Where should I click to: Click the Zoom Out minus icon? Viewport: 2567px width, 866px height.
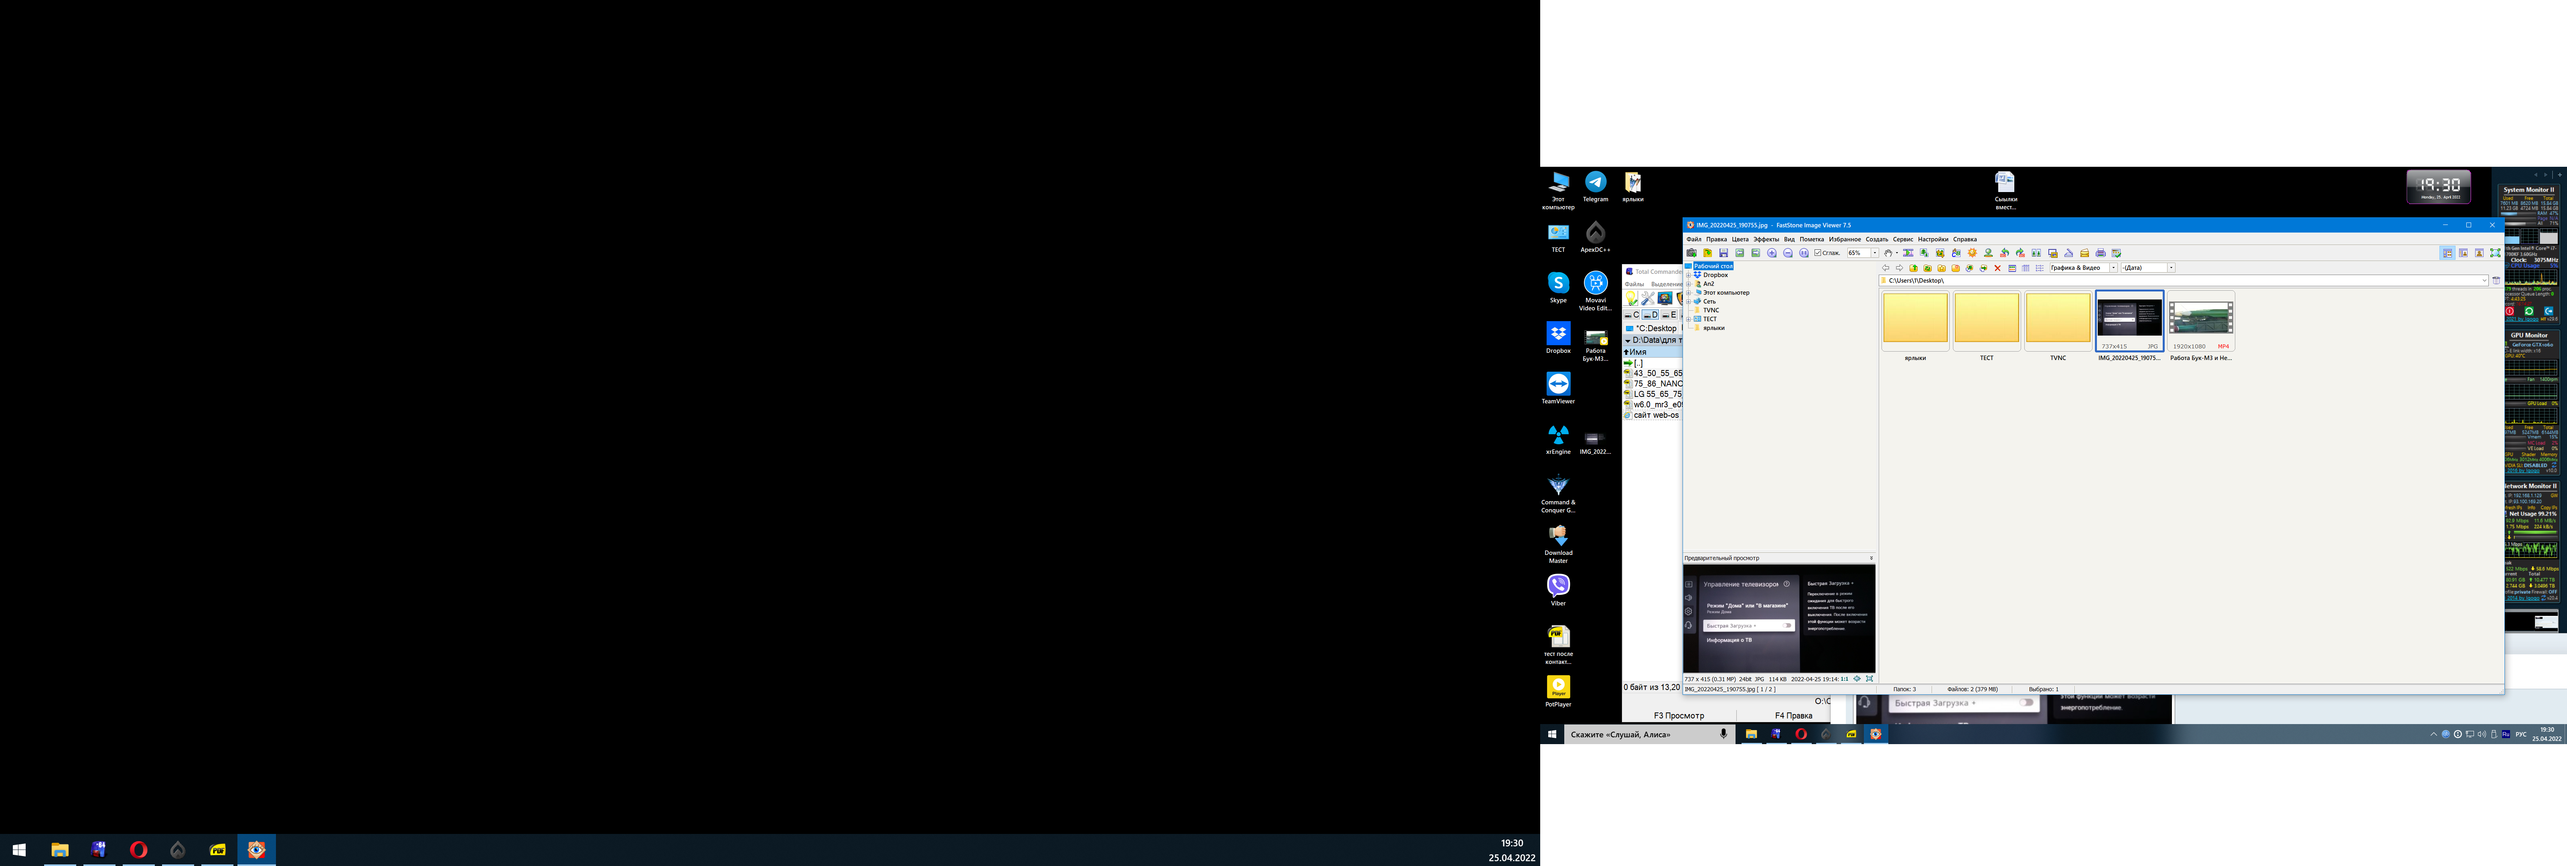click(1788, 253)
